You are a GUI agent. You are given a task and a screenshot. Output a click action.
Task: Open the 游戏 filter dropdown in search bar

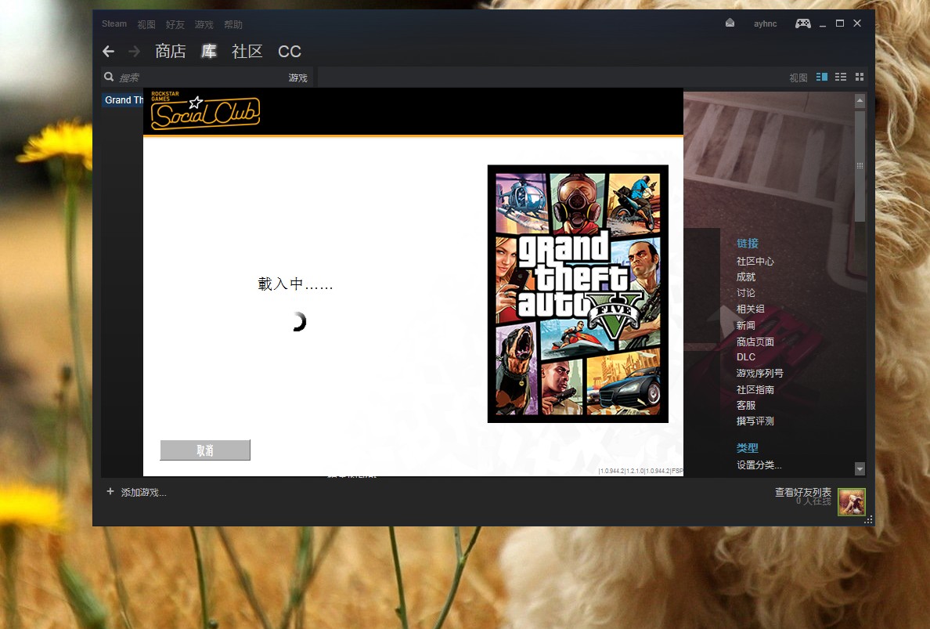coord(297,78)
